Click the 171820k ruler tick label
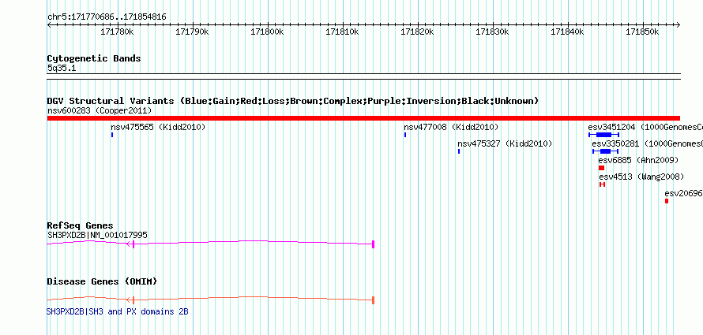The height and width of the screenshot is (335, 703). [417, 32]
